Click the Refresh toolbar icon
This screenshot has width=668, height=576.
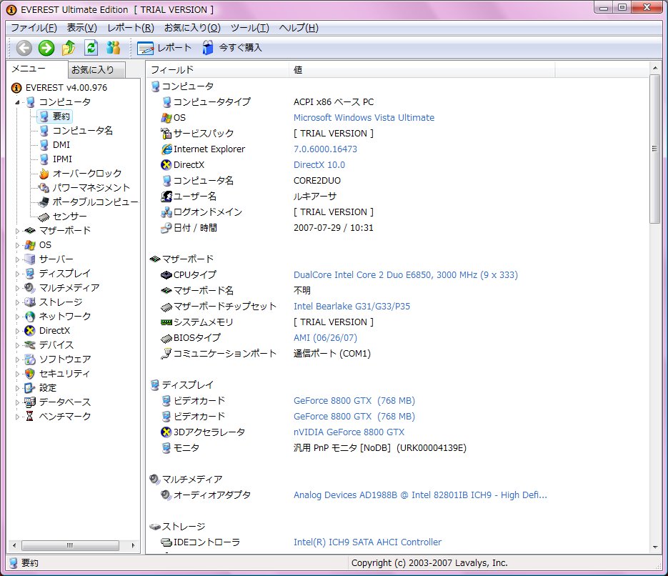click(x=91, y=48)
